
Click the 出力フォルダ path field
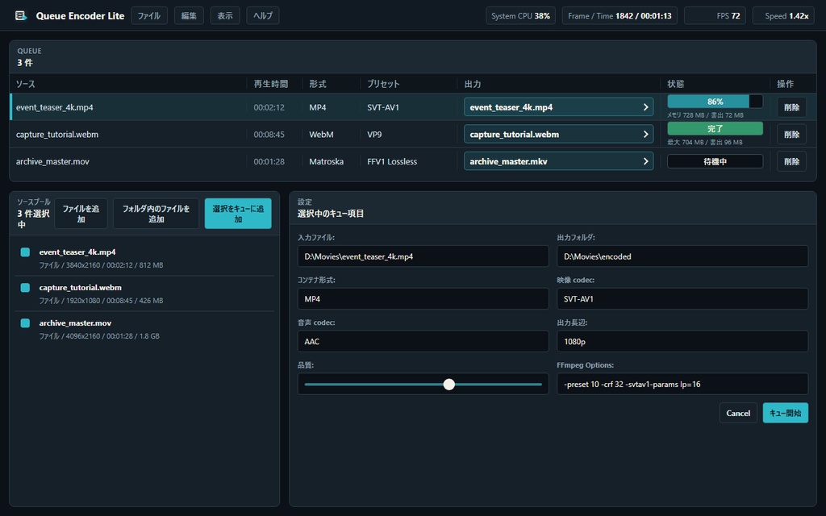pos(682,256)
